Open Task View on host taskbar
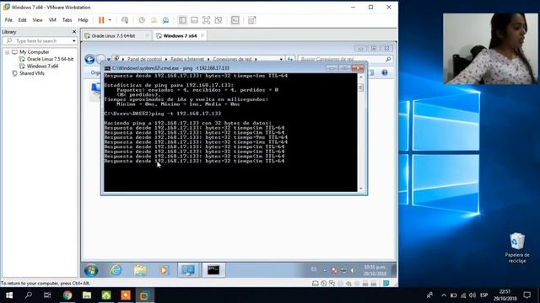Screen dimensions: 540x303 (47, 295)
